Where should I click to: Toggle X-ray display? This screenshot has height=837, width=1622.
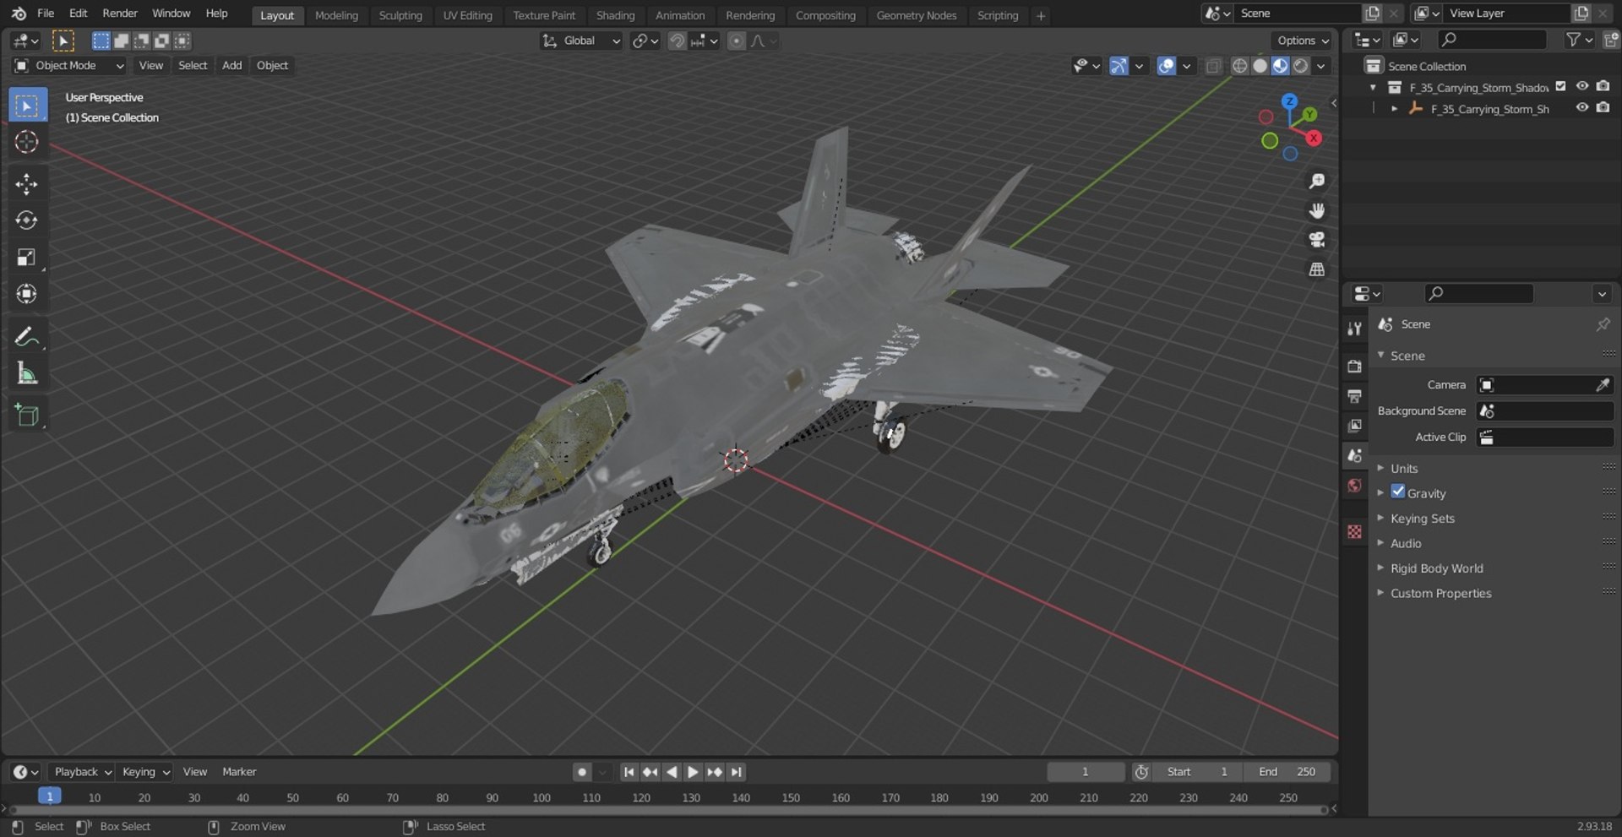click(x=1213, y=66)
